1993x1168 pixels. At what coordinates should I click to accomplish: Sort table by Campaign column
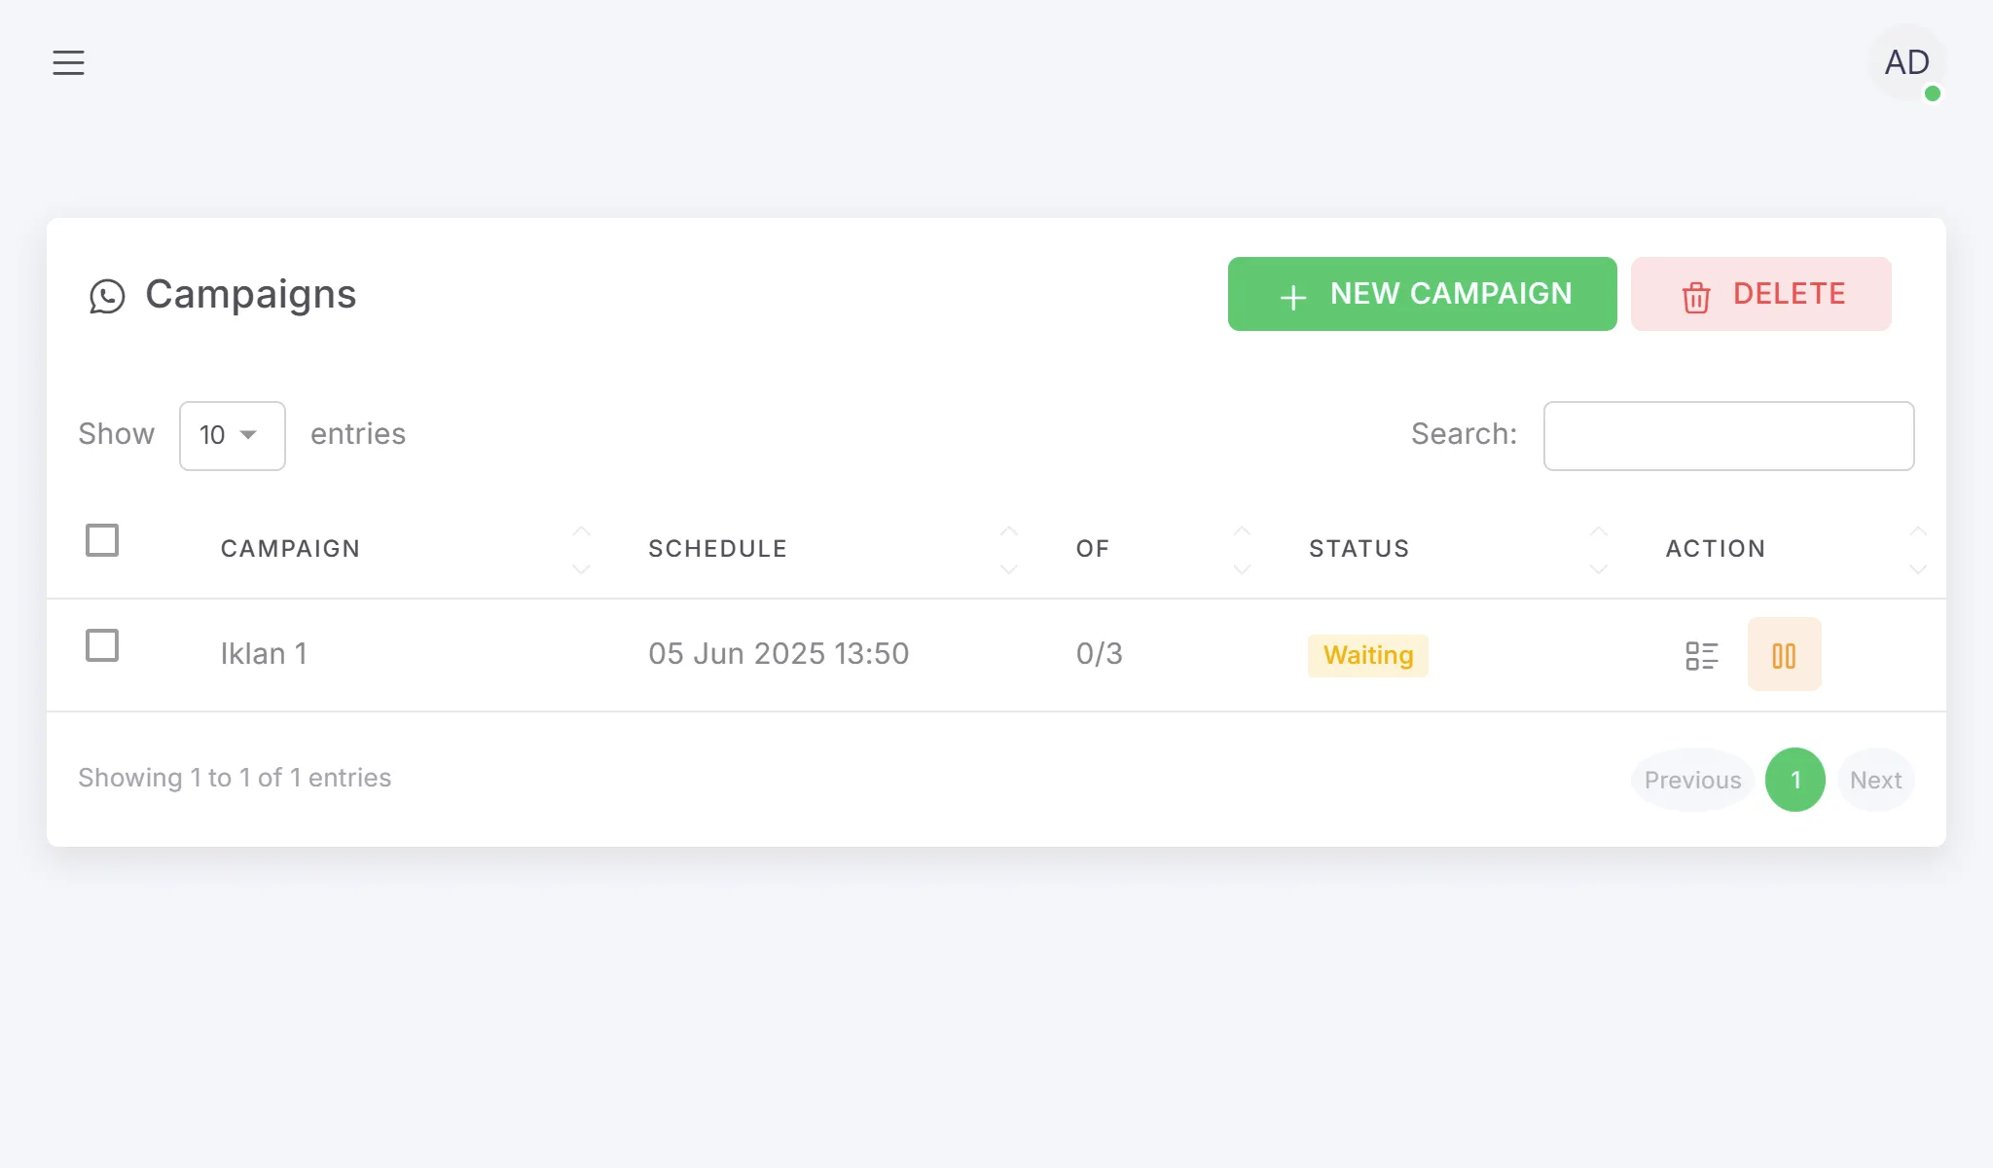290,549
